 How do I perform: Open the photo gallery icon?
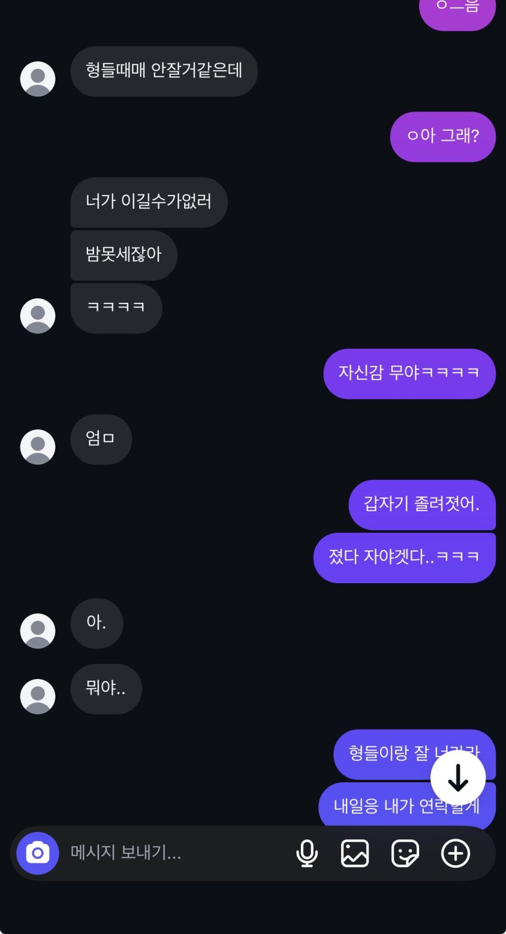point(355,853)
